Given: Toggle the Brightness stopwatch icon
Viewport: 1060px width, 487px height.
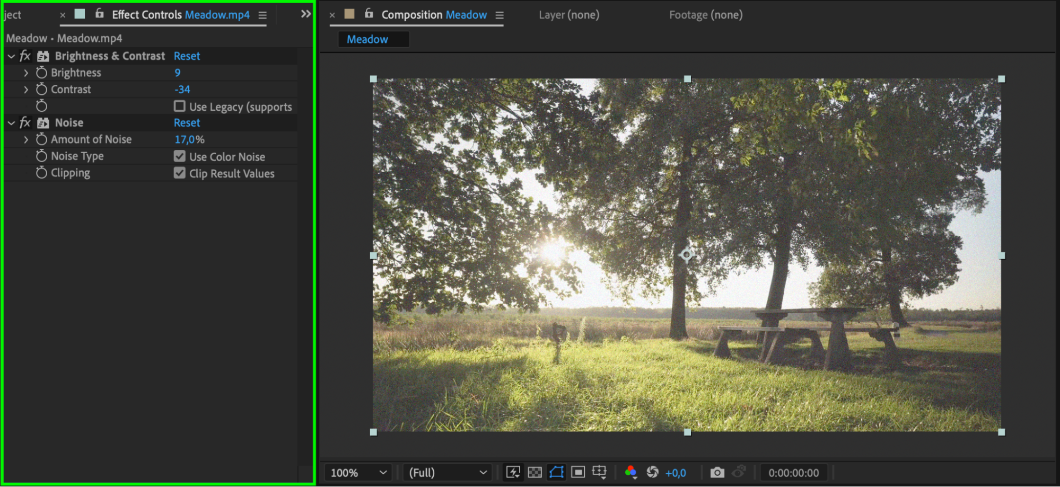Looking at the screenshot, I should point(41,72).
